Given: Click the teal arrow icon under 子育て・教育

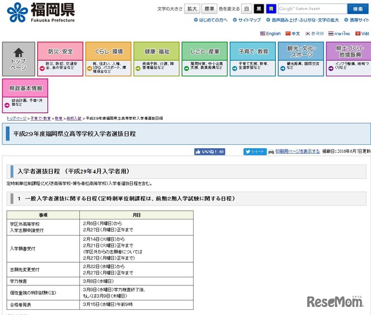Looking at the screenshot, I should tap(234, 68).
